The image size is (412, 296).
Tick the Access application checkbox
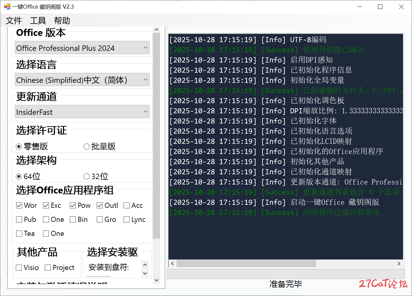pyautogui.click(x=127, y=205)
